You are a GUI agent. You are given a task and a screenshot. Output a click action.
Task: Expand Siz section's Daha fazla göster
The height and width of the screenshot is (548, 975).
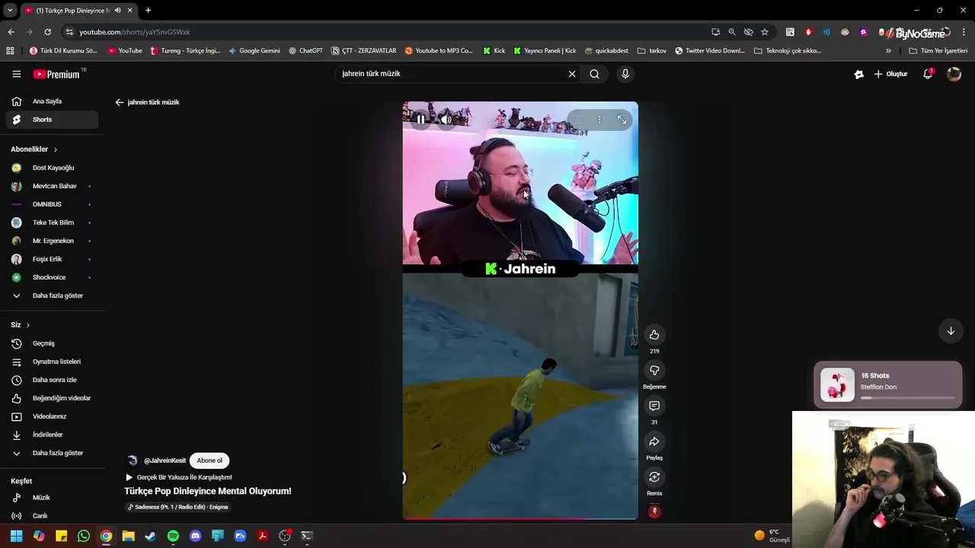click(x=52, y=453)
